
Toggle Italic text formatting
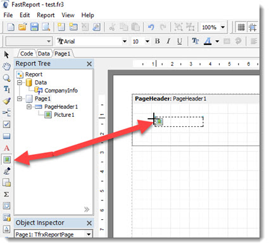click(x=168, y=41)
